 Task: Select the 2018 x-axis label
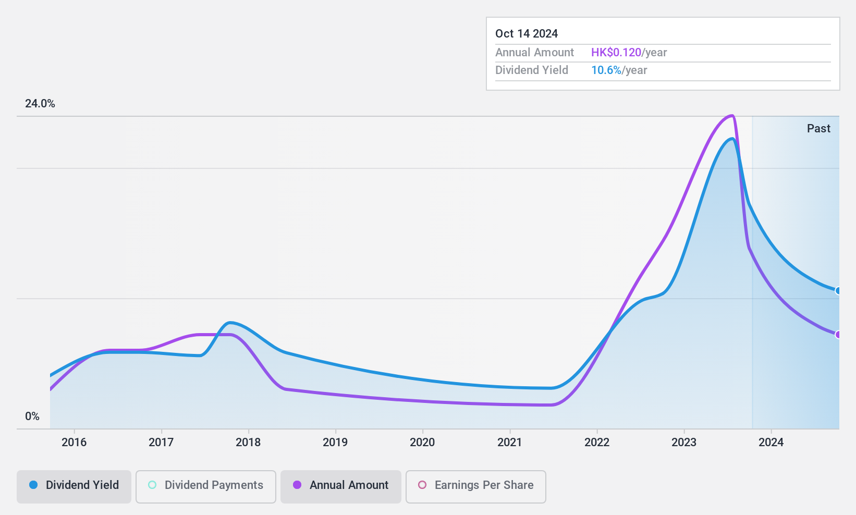[248, 443]
